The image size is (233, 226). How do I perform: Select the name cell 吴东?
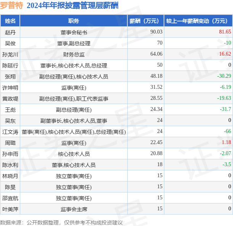[x=10, y=120]
